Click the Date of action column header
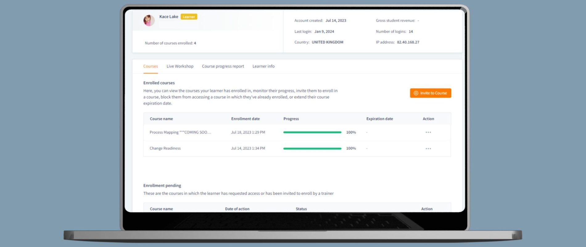 pyautogui.click(x=237, y=209)
